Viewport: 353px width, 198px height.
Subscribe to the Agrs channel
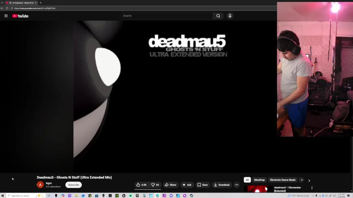click(74, 185)
